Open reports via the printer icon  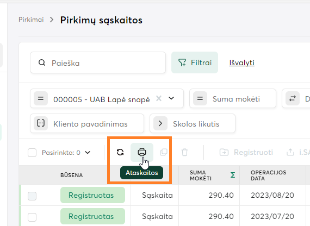(142, 152)
